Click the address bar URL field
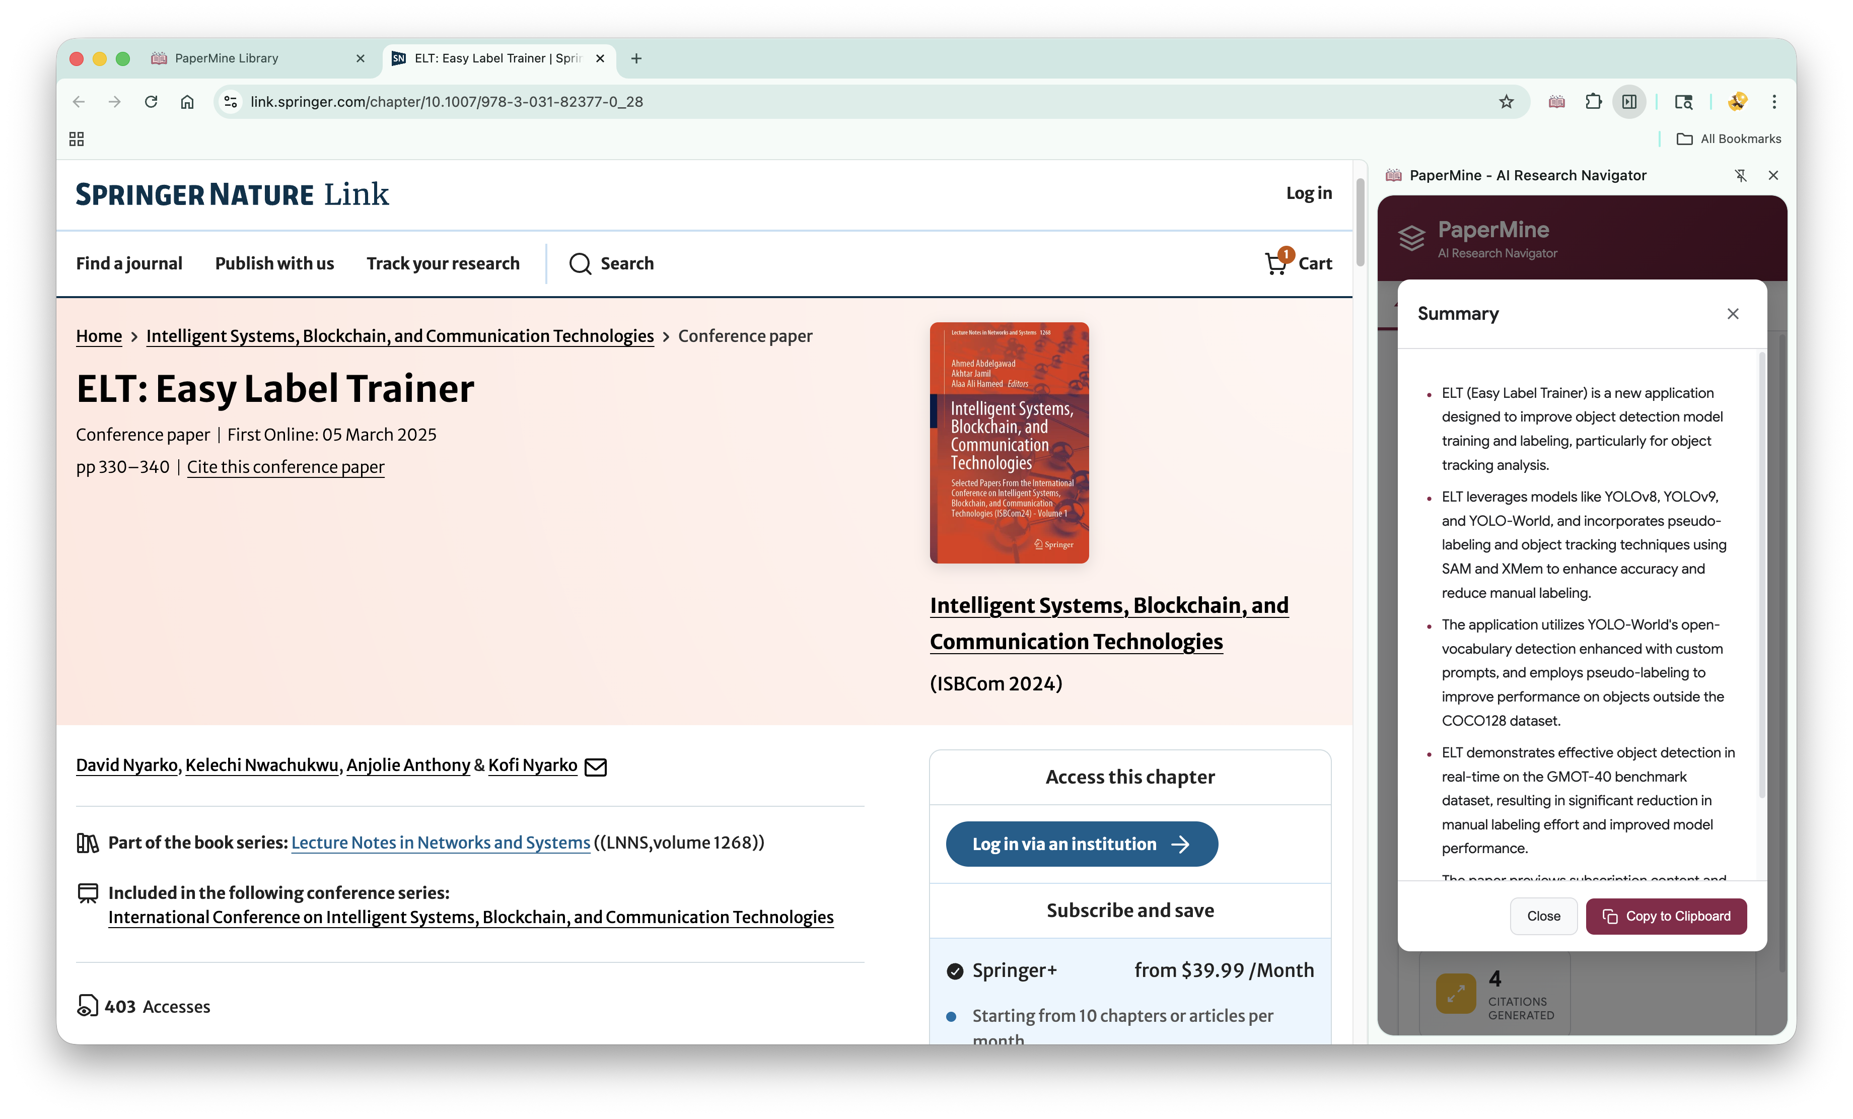Viewport: 1853px width, 1119px height. click(x=827, y=102)
